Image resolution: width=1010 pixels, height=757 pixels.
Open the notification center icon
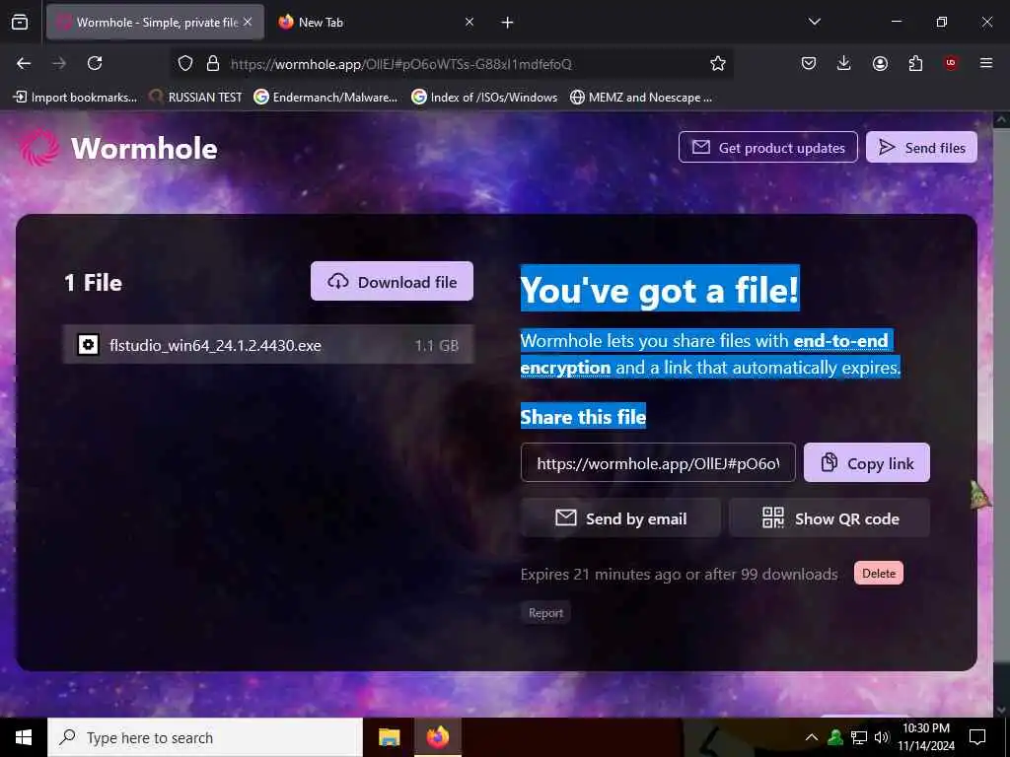click(x=977, y=737)
